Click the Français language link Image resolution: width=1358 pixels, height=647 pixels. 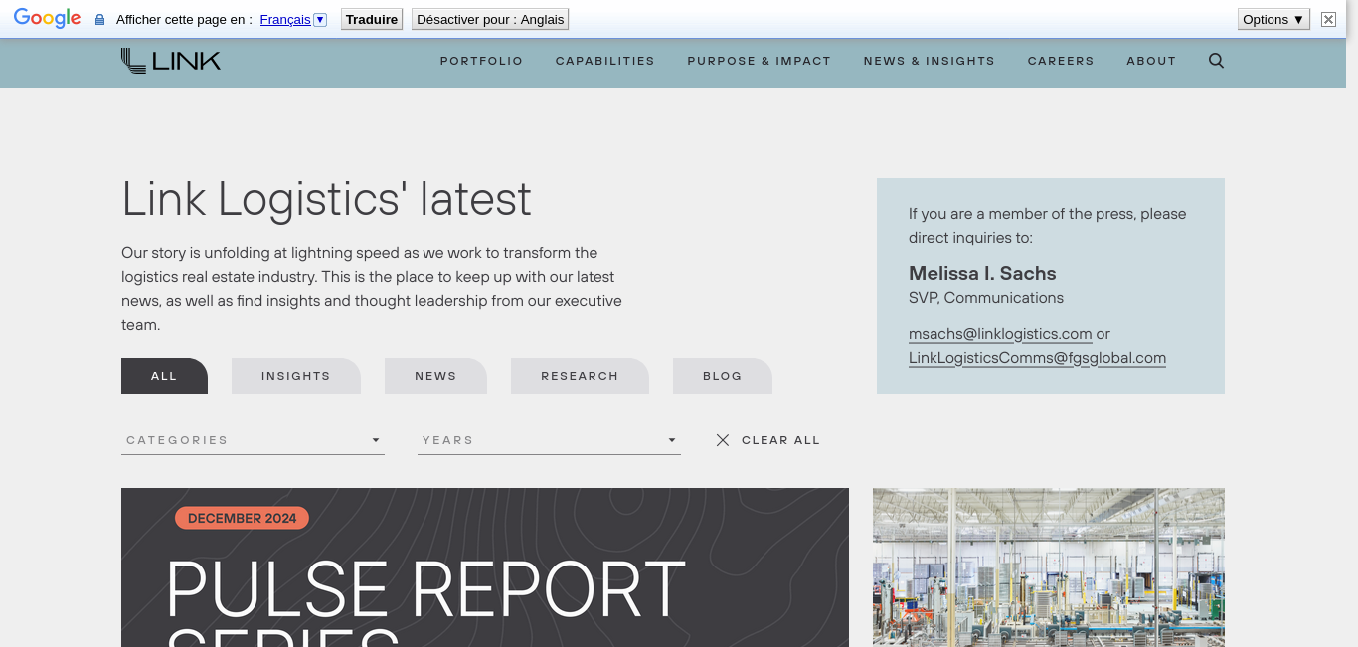[285, 20]
